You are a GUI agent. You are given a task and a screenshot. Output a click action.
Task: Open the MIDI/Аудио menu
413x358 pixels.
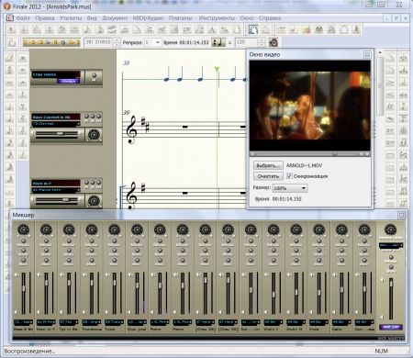[x=148, y=18]
